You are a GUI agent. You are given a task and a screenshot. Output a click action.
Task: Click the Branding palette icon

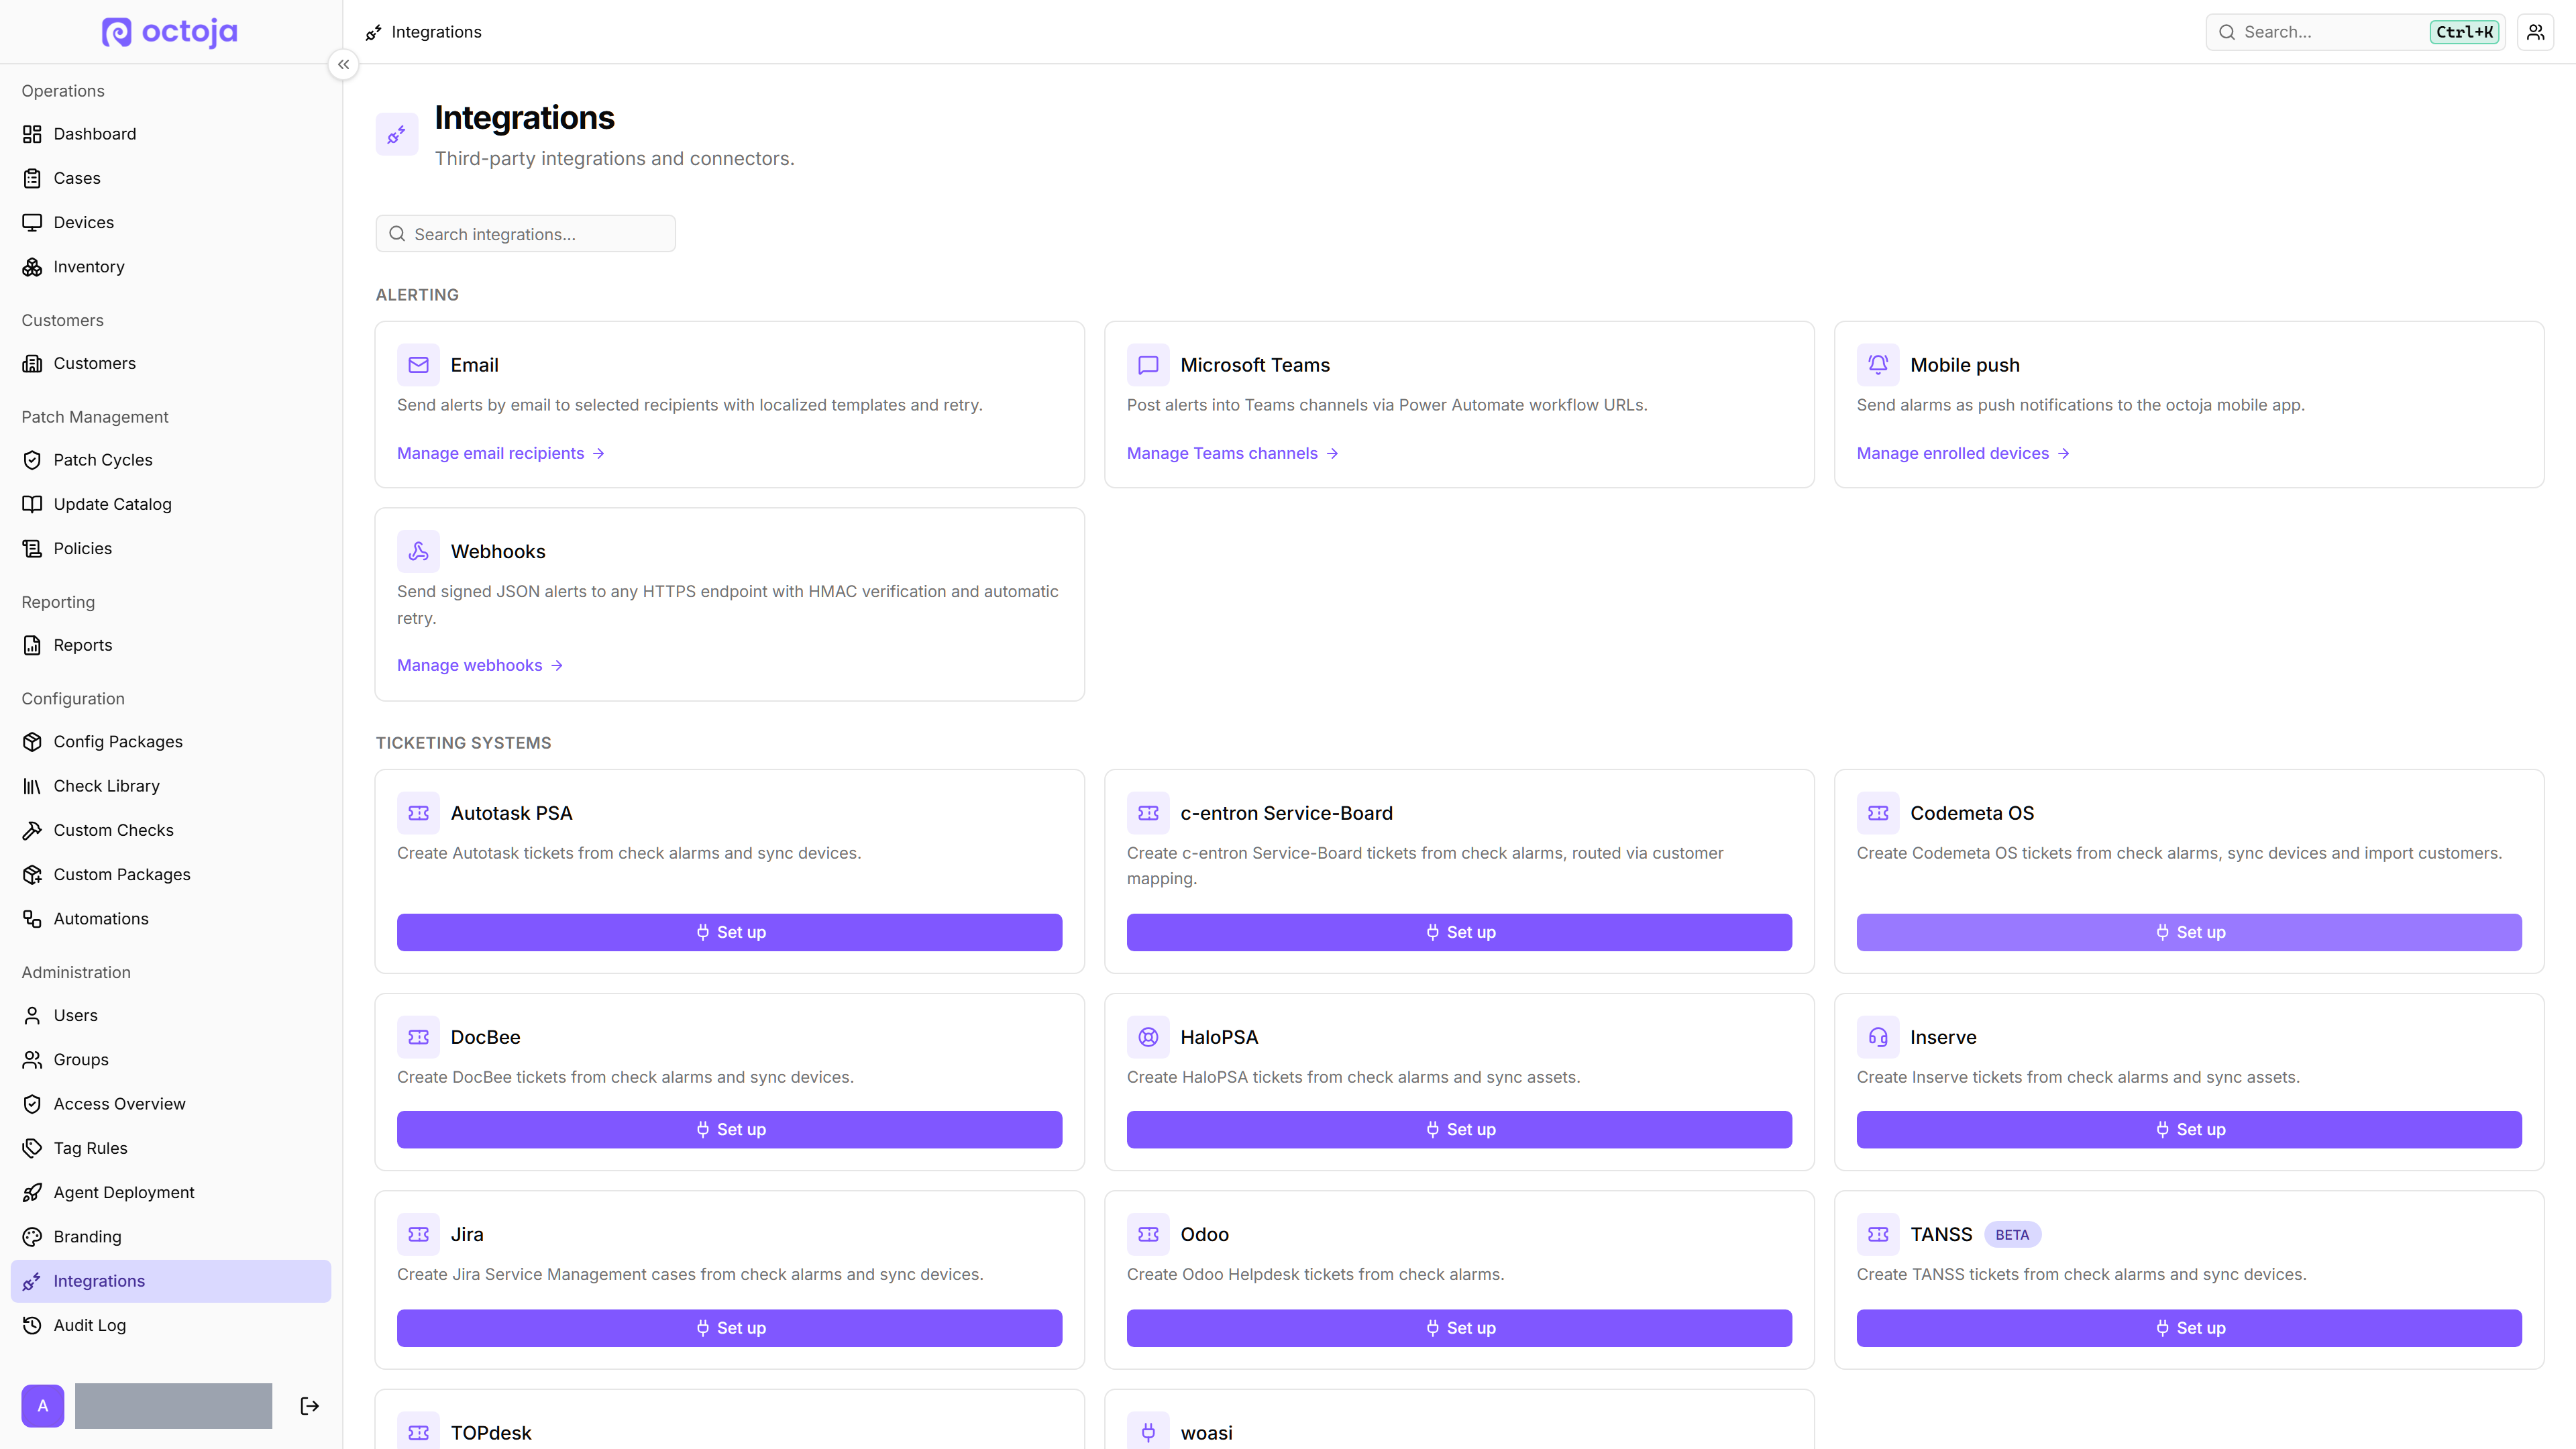(32, 1237)
